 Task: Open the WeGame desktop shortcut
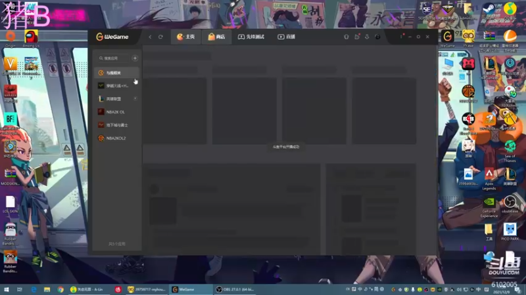pos(448,38)
